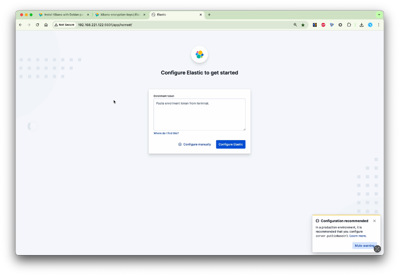400x276 pixels.
Task: Click the Not Secure warning badge
Action: (x=64, y=25)
